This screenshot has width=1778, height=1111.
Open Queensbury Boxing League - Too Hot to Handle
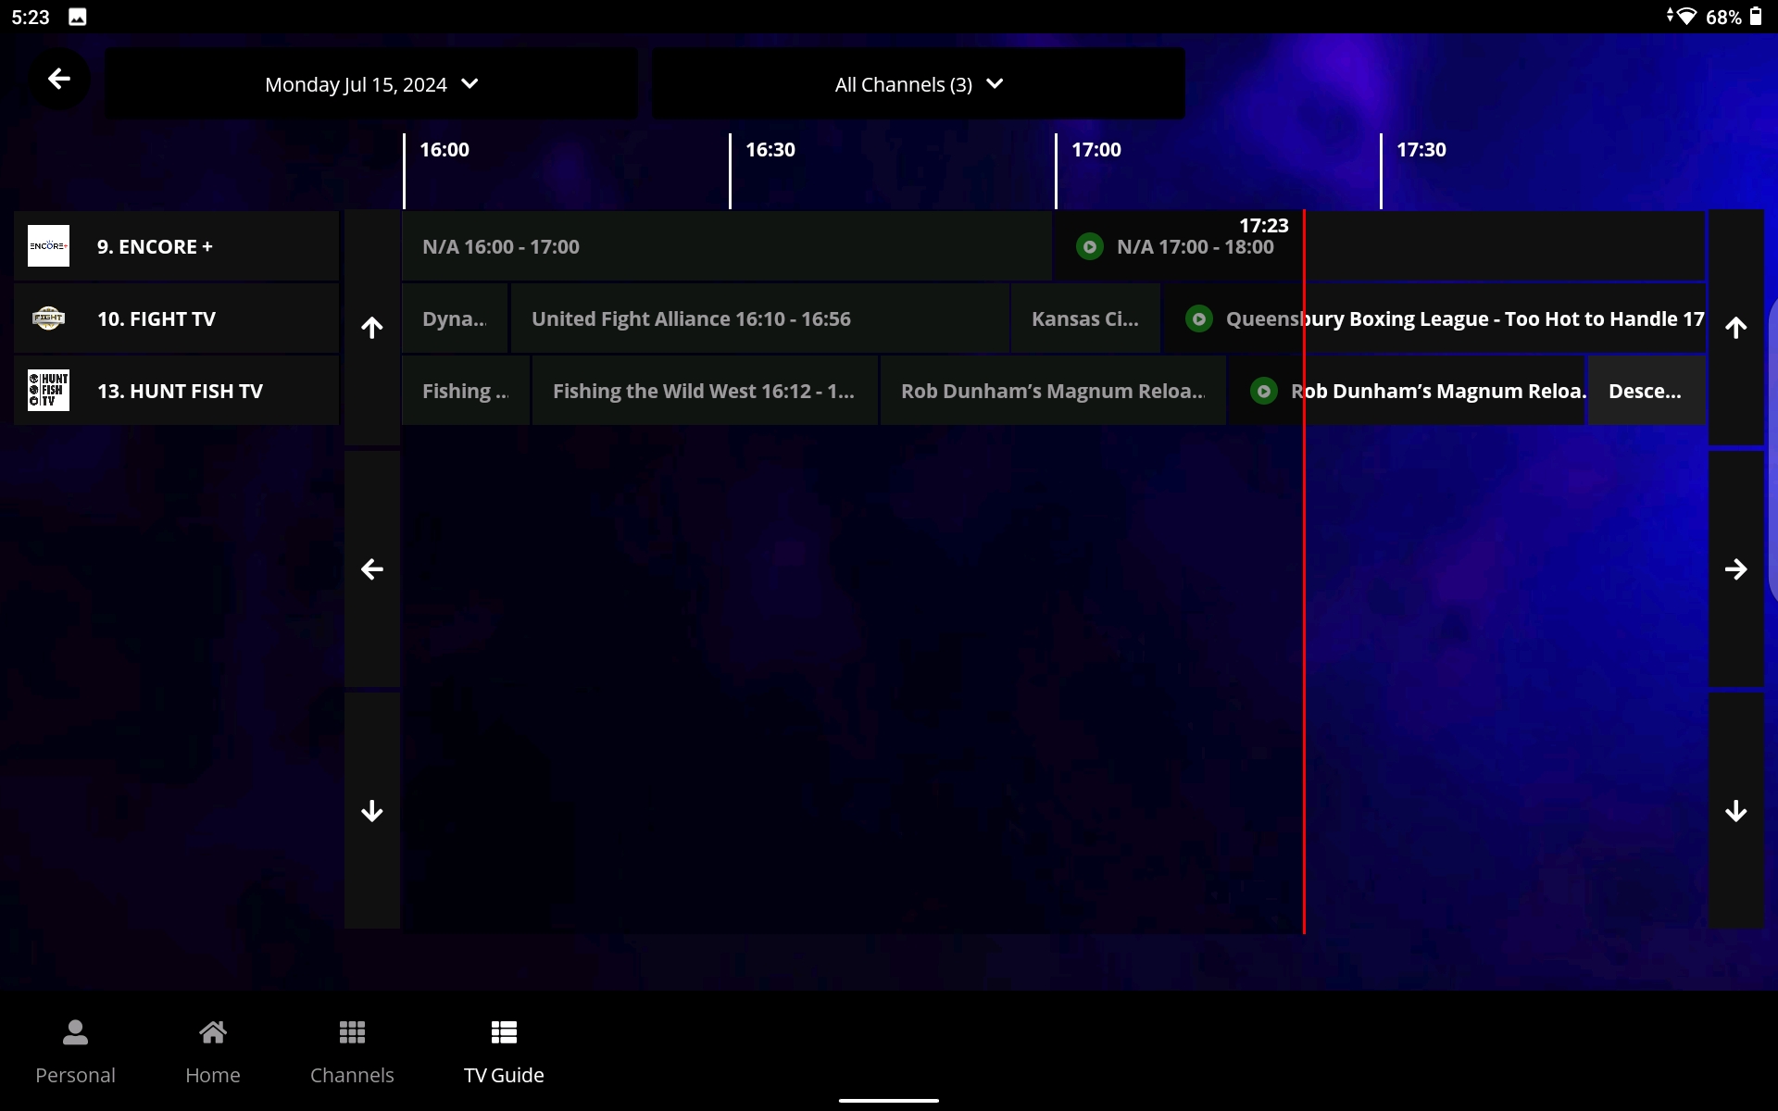(x=1434, y=318)
